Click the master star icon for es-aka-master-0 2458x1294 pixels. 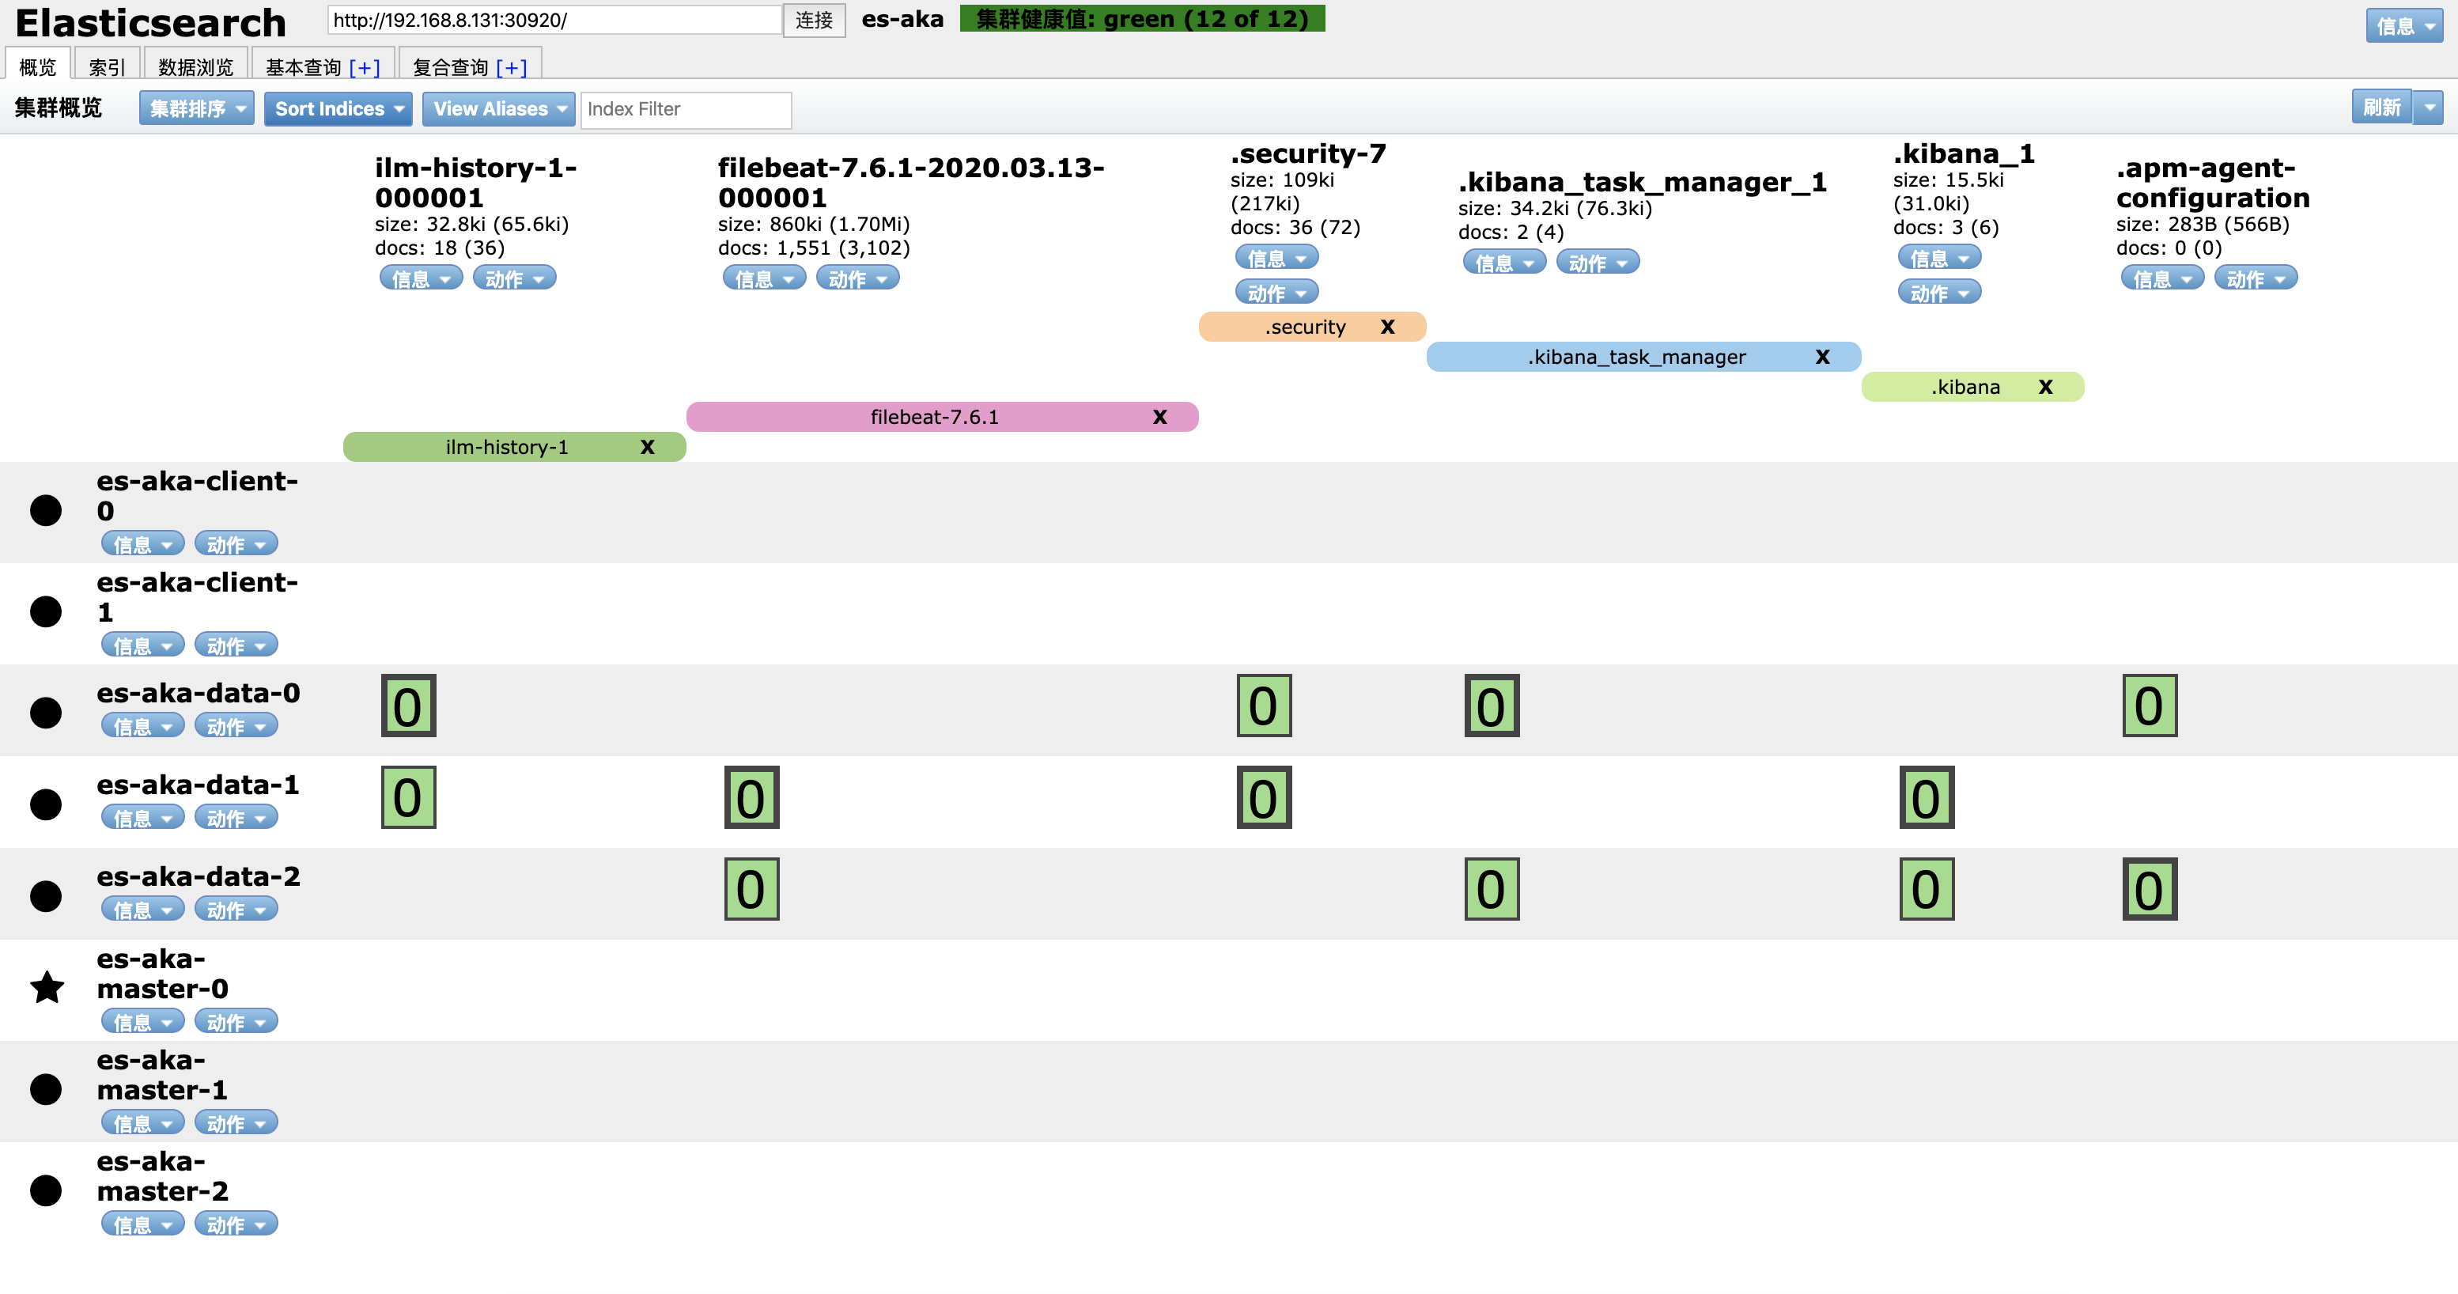coord(47,988)
